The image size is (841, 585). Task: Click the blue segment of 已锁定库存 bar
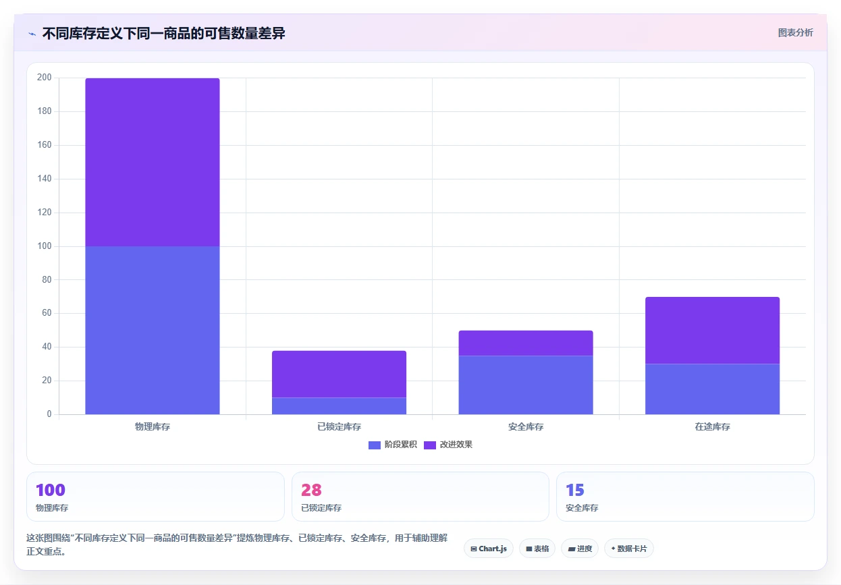coord(339,406)
